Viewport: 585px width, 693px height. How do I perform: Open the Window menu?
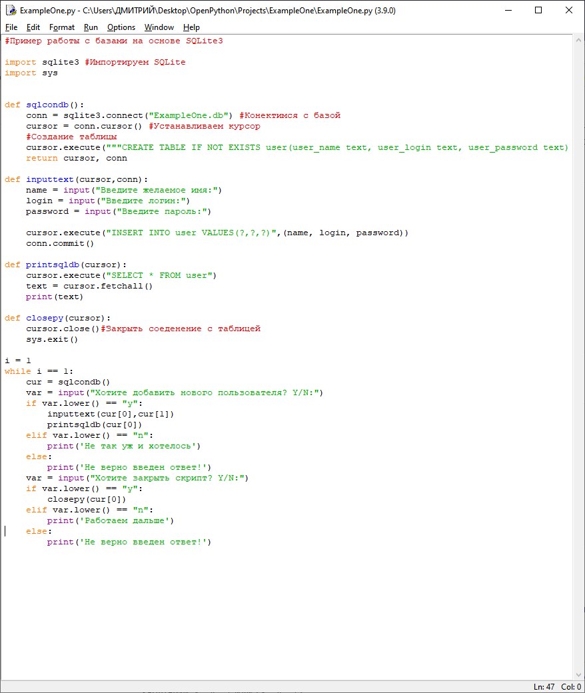159,27
